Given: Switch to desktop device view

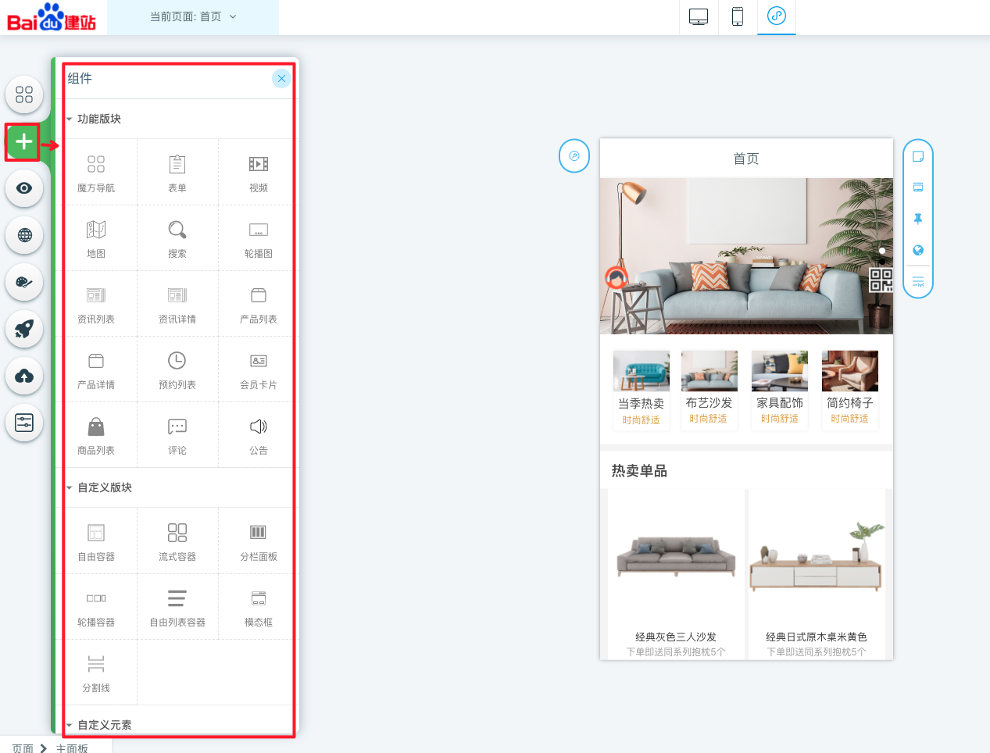Looking at the screenshot, I should pos(699,16).
